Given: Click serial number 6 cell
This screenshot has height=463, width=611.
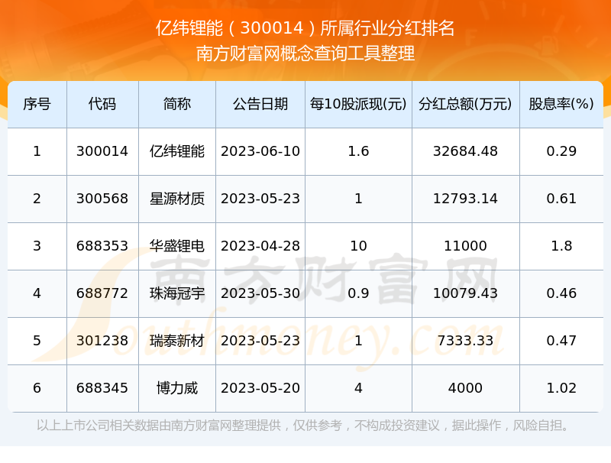Looking at the screenshot, I should tap(37, 388).
